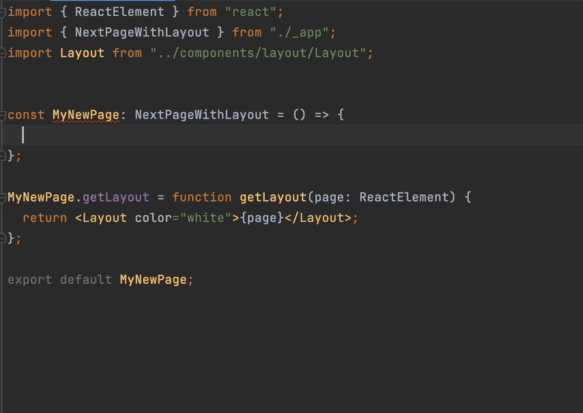The height and width of the screenshot is (413, 583).
Task: Click the closing </Layout> tag
Action: 318,218
